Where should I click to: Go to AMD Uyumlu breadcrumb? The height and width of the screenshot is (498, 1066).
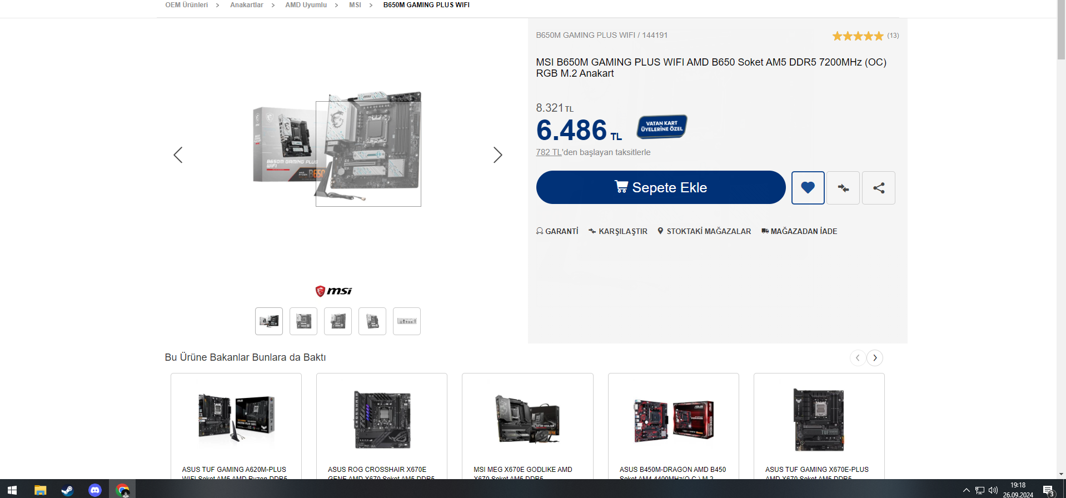306,5
